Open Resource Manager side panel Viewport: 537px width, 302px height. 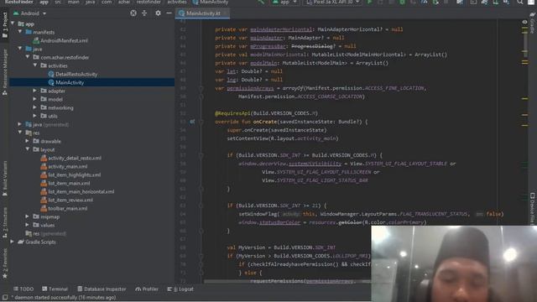coord(4,72)
